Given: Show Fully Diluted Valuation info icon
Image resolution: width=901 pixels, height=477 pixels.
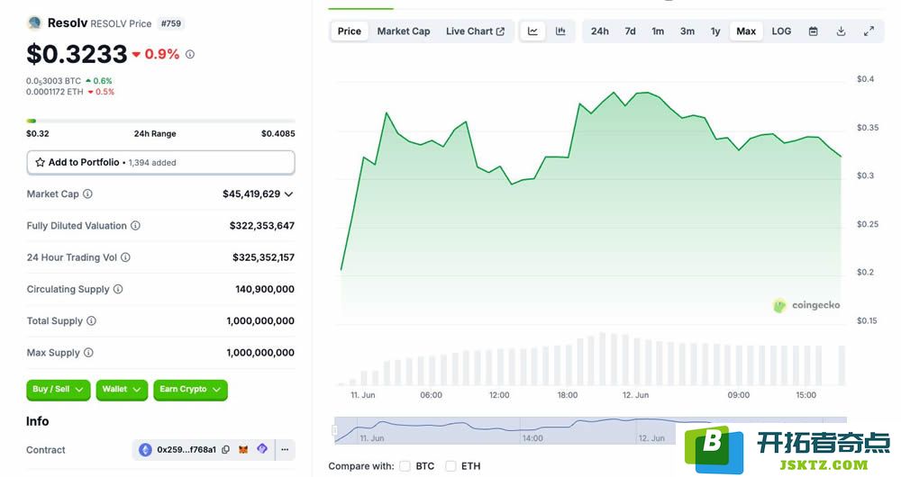Looking at the screenshot, I should 135,226.
